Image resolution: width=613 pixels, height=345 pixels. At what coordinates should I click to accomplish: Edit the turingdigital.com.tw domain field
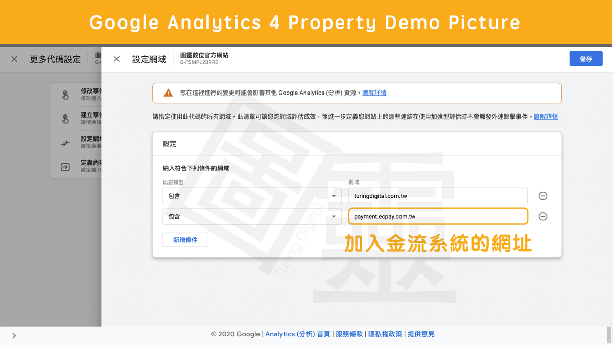[x=438, y=196]
